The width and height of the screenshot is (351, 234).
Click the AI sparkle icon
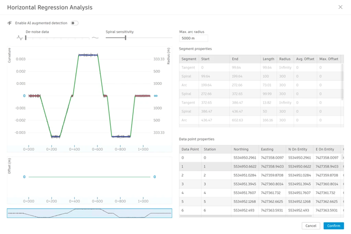[10, 23]
